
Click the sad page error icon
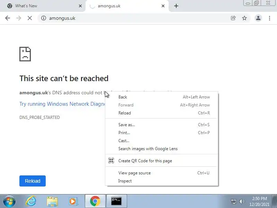pyautogui.click(x=25, y=54)
